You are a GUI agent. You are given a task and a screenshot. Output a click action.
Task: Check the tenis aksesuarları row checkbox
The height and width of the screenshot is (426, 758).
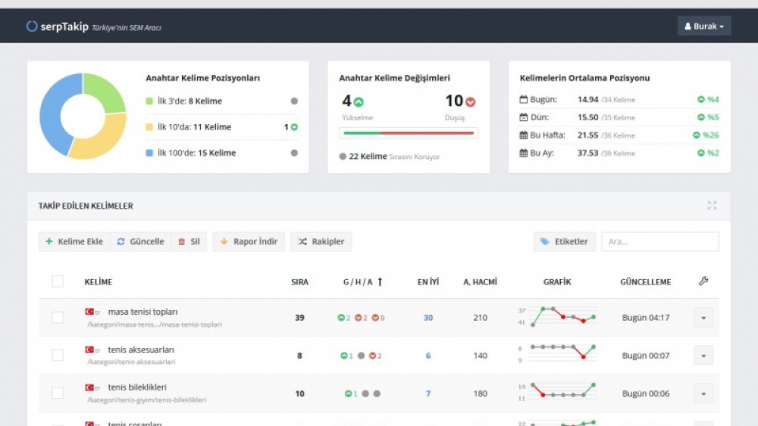coord(58,355)
